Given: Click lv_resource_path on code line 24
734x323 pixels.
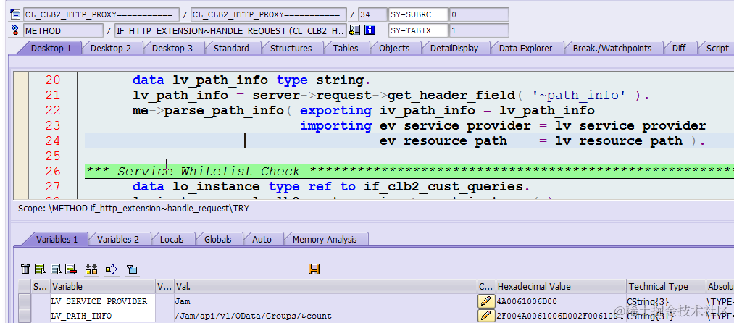Looking at the screenshot, I should coord(618,140).
